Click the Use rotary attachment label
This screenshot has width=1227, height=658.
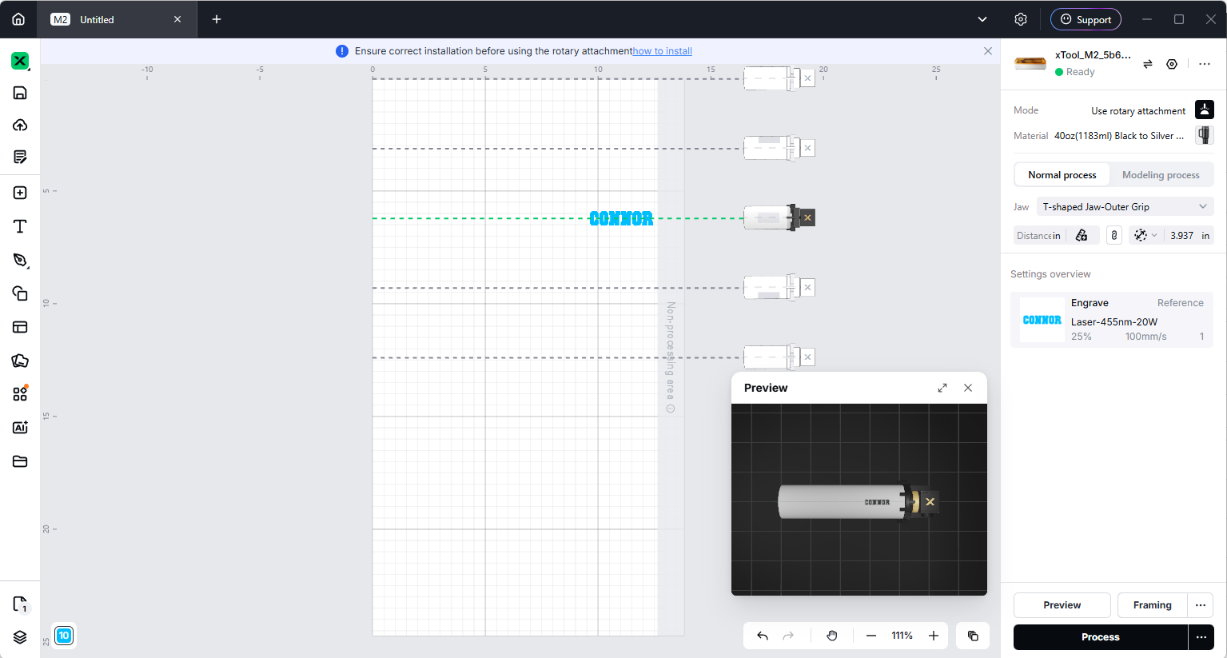[x=1138, y=111]
